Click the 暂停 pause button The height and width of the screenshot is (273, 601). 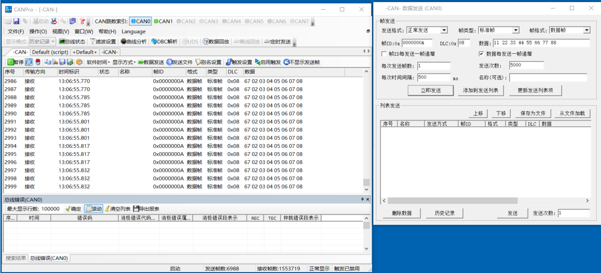tap(16, 62)
